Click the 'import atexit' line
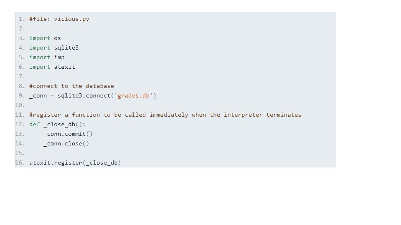Image resolution: width=401 pixels, height=225 pixels. click(52, 67)
